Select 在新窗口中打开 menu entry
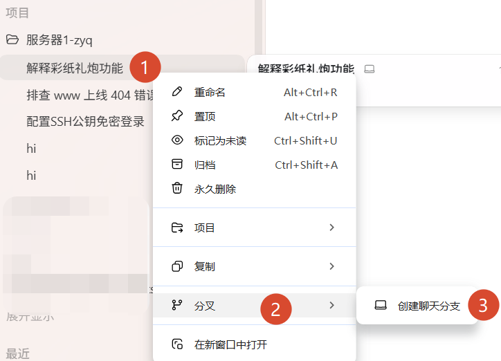The height and width of the screenshot is (361, 501). 255,344
